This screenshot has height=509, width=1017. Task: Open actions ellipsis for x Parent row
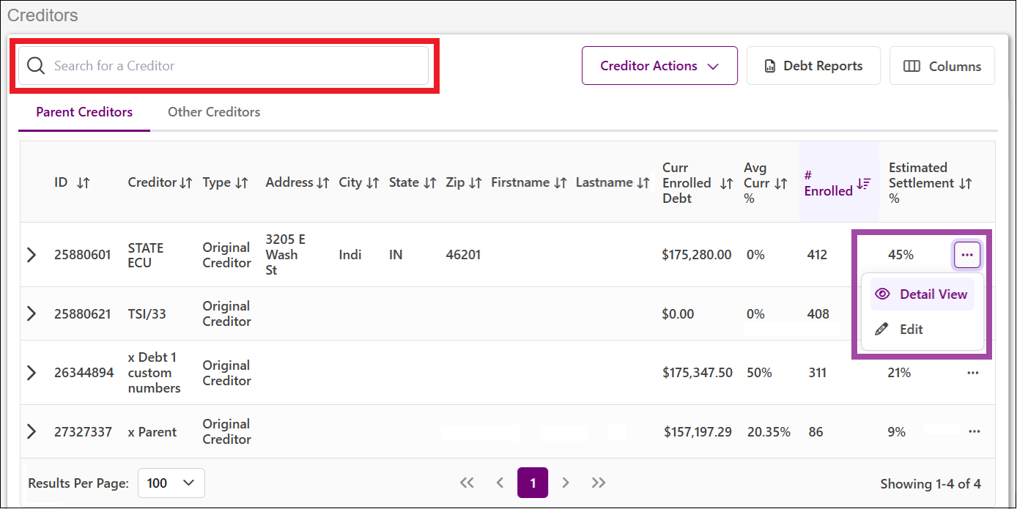pos(974,431)
